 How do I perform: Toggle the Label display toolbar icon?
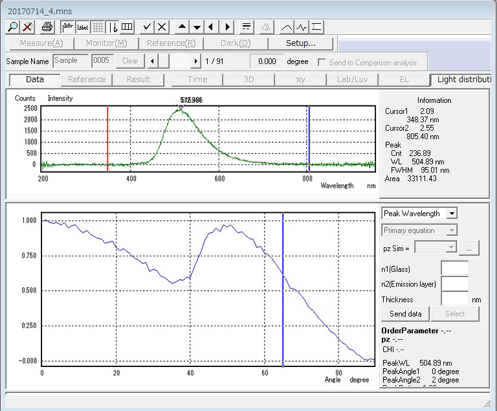82,27
